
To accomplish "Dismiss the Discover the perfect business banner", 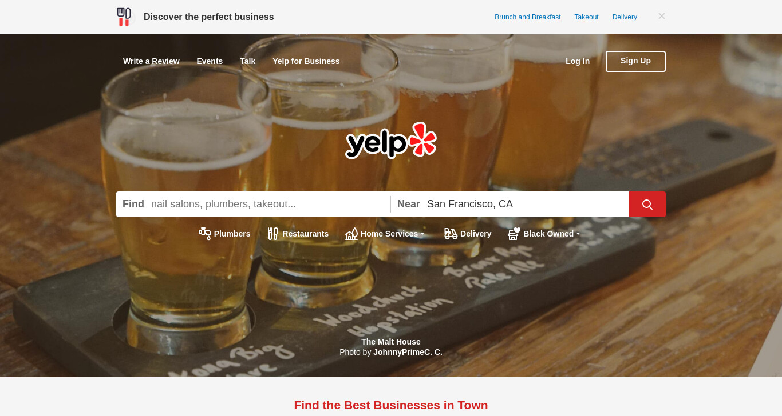I will click(x=662, y=16).
